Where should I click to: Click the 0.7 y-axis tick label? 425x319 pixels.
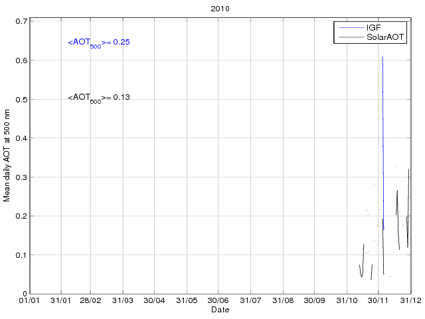(x=21, y=21)
